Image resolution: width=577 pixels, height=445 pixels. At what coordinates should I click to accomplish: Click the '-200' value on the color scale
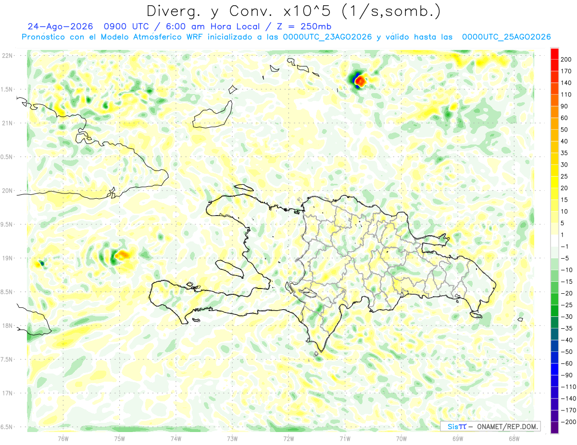567,422
